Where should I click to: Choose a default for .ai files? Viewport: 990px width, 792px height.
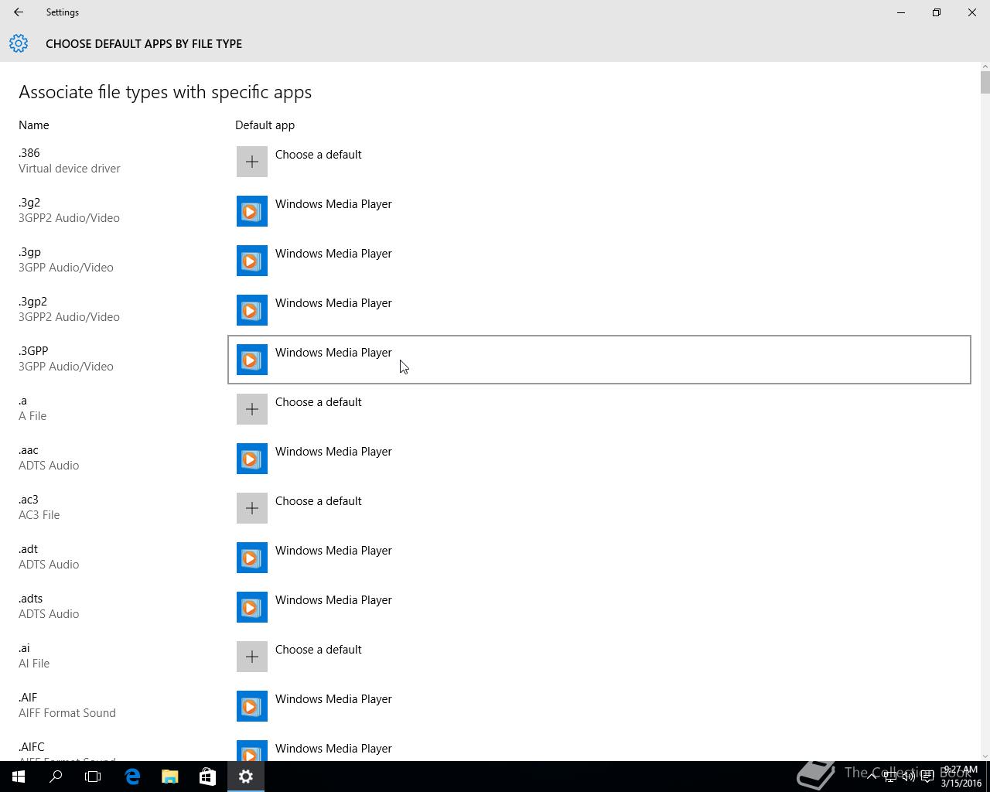point(599,657)
